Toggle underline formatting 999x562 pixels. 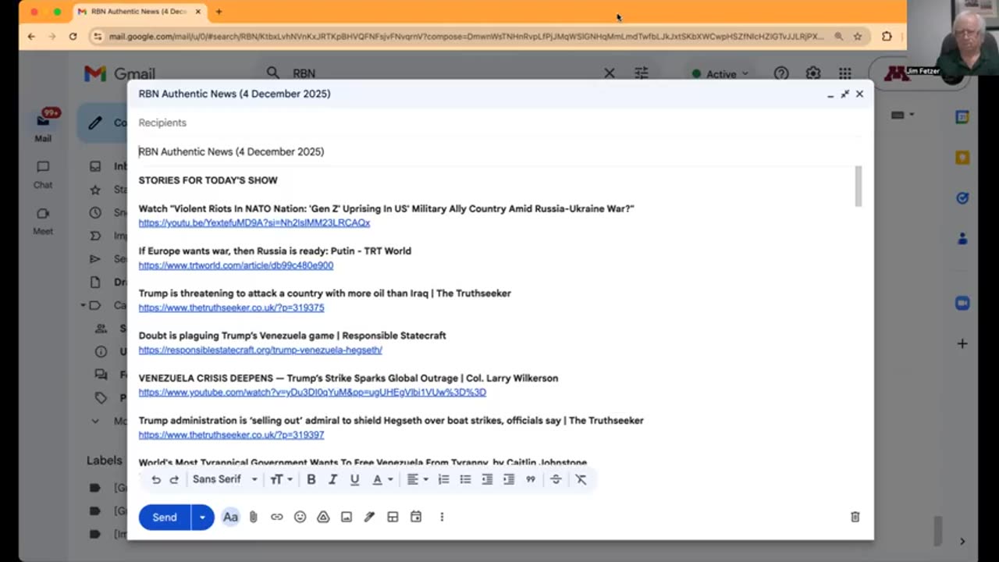click(x=354, y=479)
